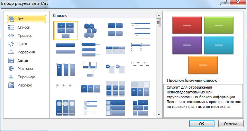Click the cycle arrows icon beside 'Цикл'
Image resolution: width=247 pixels, height=131 pixels.
[11, 44]
